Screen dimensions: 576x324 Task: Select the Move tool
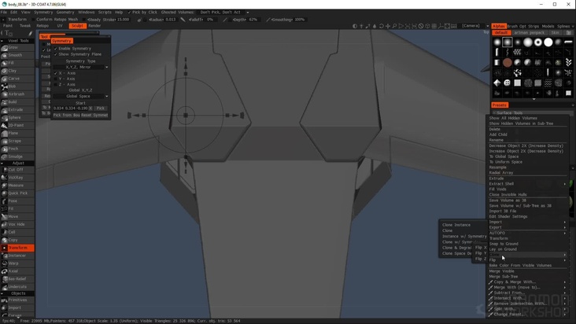click(17, 216)
